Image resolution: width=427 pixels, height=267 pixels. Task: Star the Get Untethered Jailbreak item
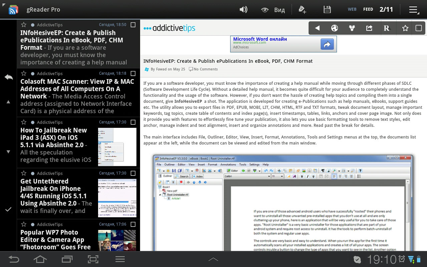pos(24,173)
